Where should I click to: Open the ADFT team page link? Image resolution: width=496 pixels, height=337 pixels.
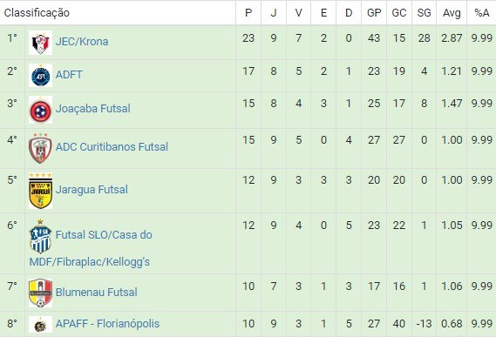(69, 75)
